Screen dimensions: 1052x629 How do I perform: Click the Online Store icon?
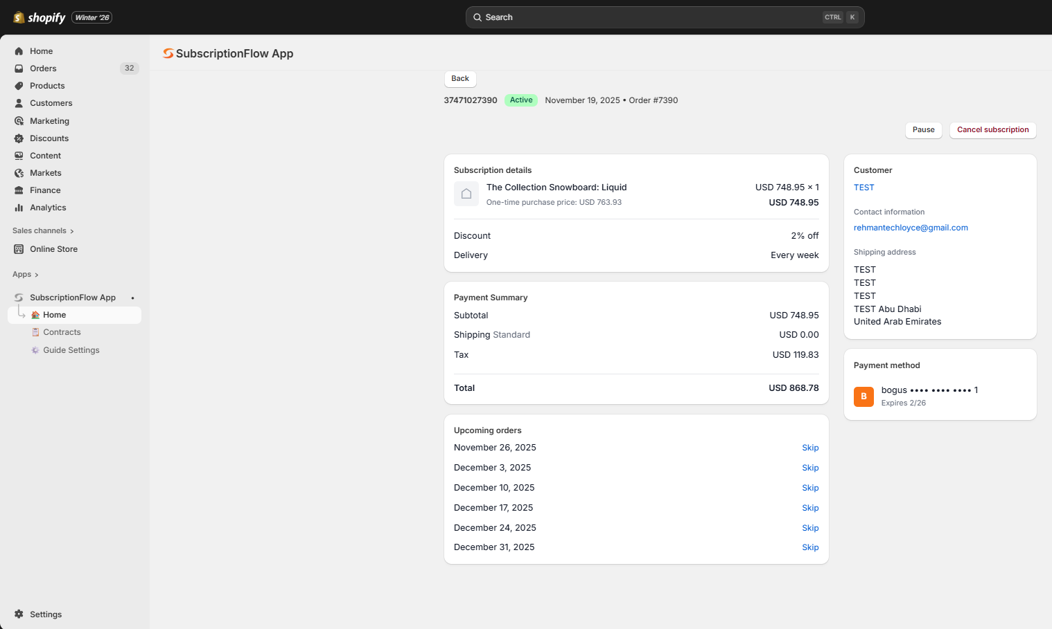(19, 249)
